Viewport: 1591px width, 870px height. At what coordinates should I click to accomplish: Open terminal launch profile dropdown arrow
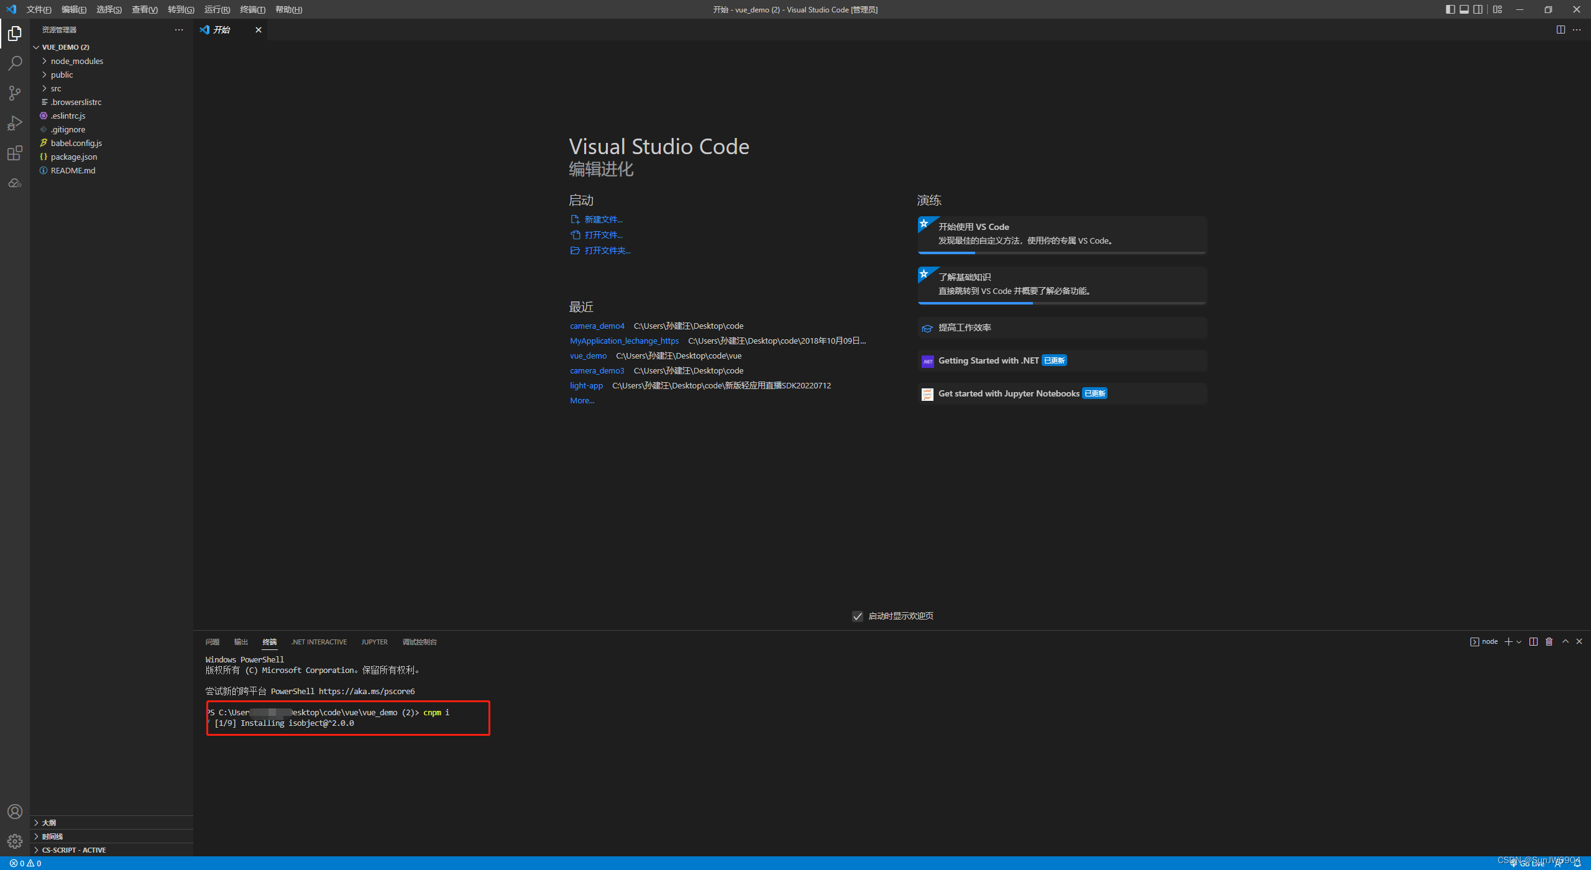coord(1519,642)
